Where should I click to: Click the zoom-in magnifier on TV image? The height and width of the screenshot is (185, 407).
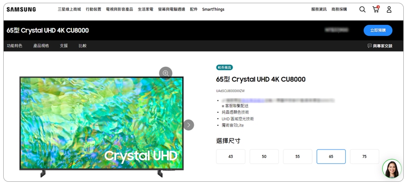(166, 73)
